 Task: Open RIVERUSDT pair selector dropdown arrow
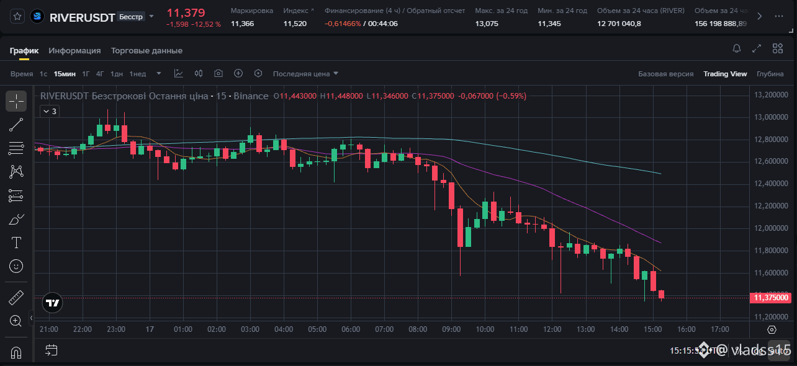tap(151, 17)
